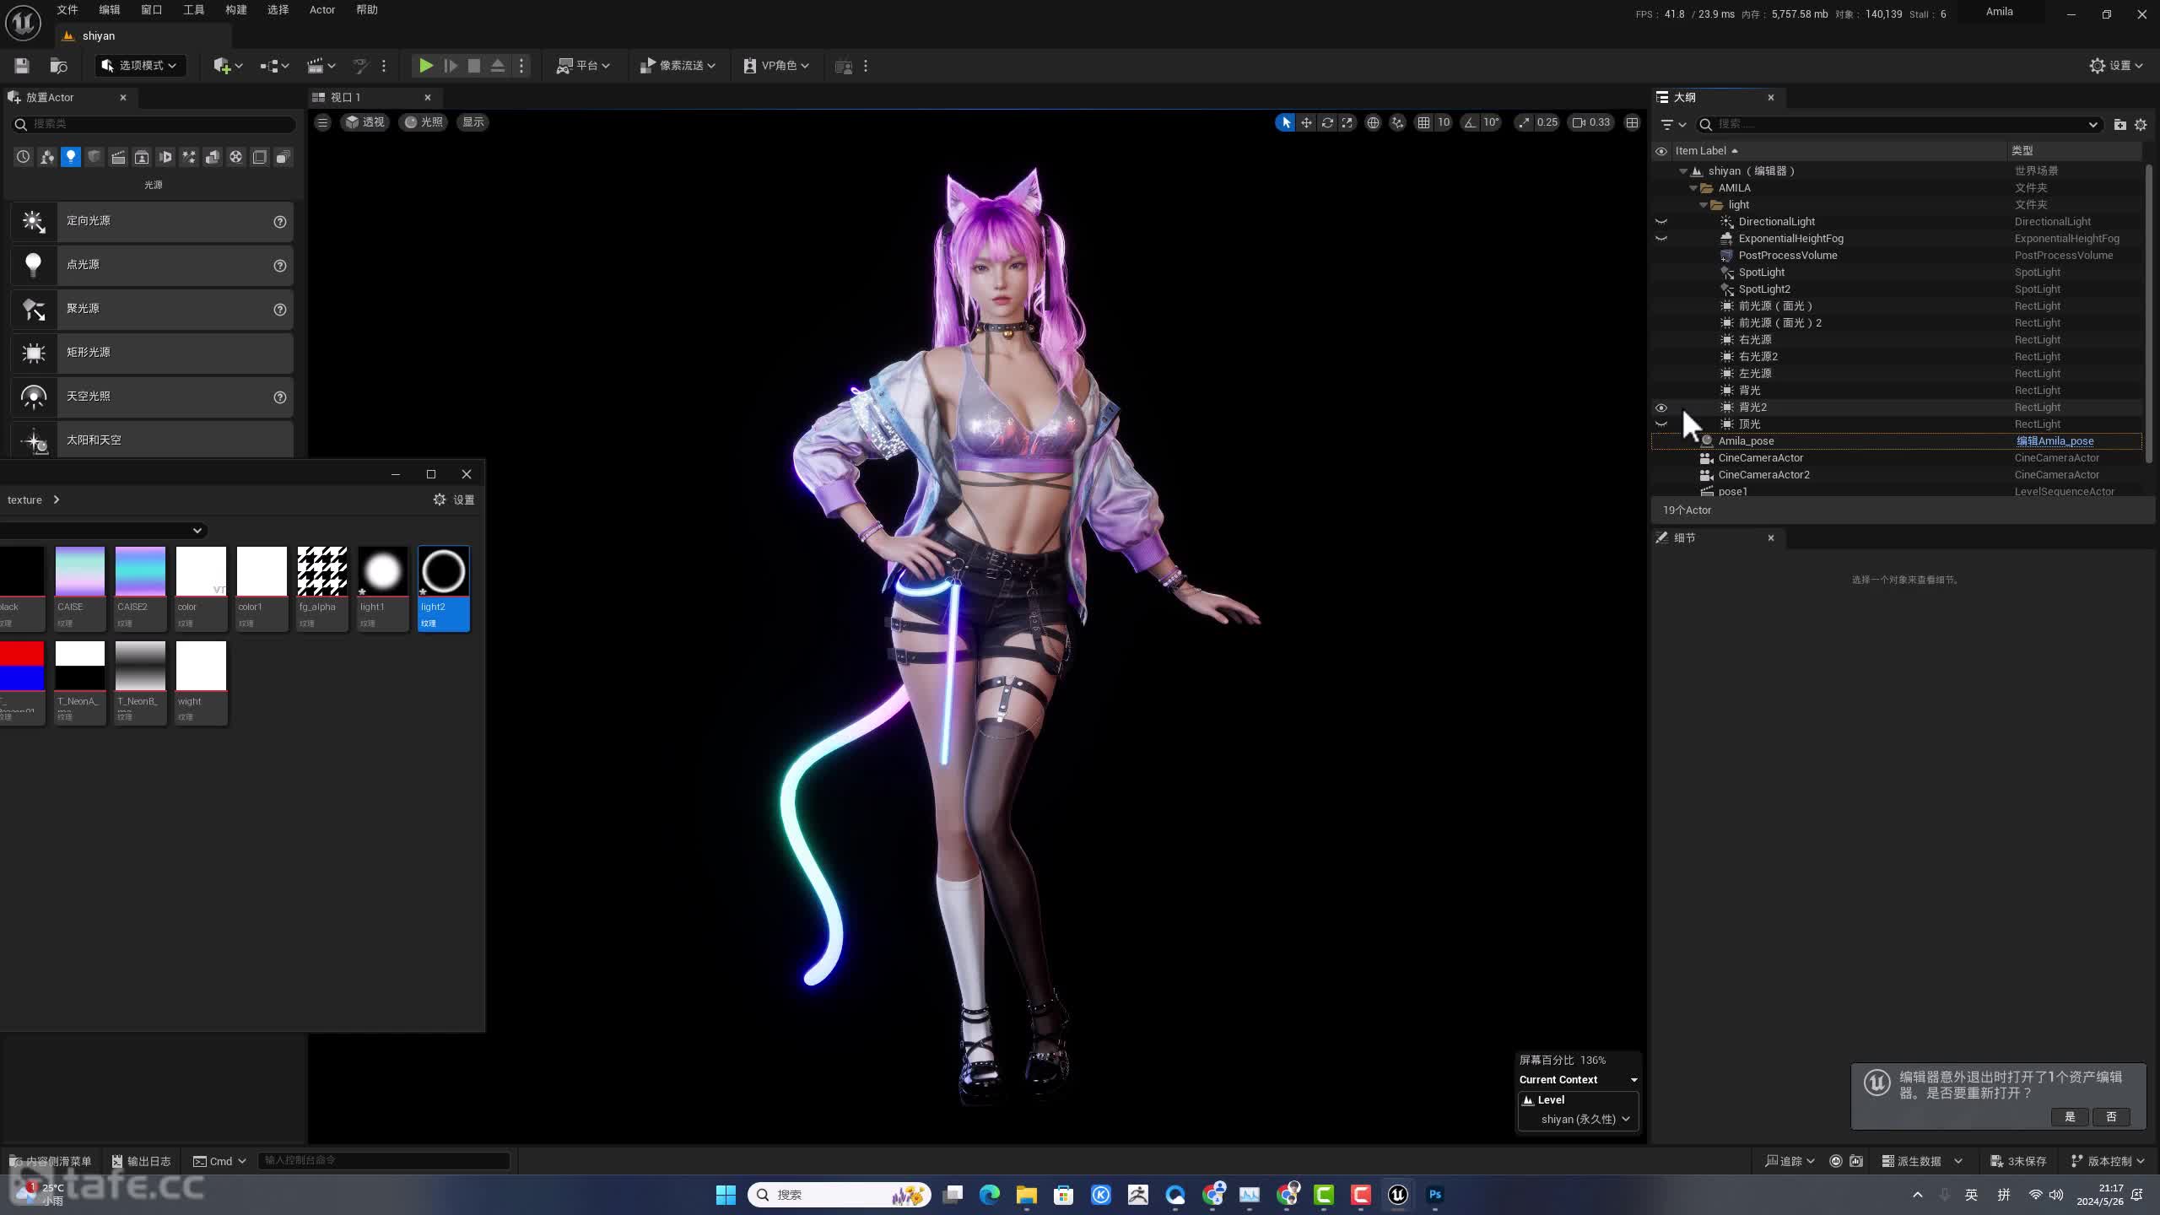2160x1215 pixels.
Task: Open the VP角色 dropdown
Action: click(x=776, y=66)
